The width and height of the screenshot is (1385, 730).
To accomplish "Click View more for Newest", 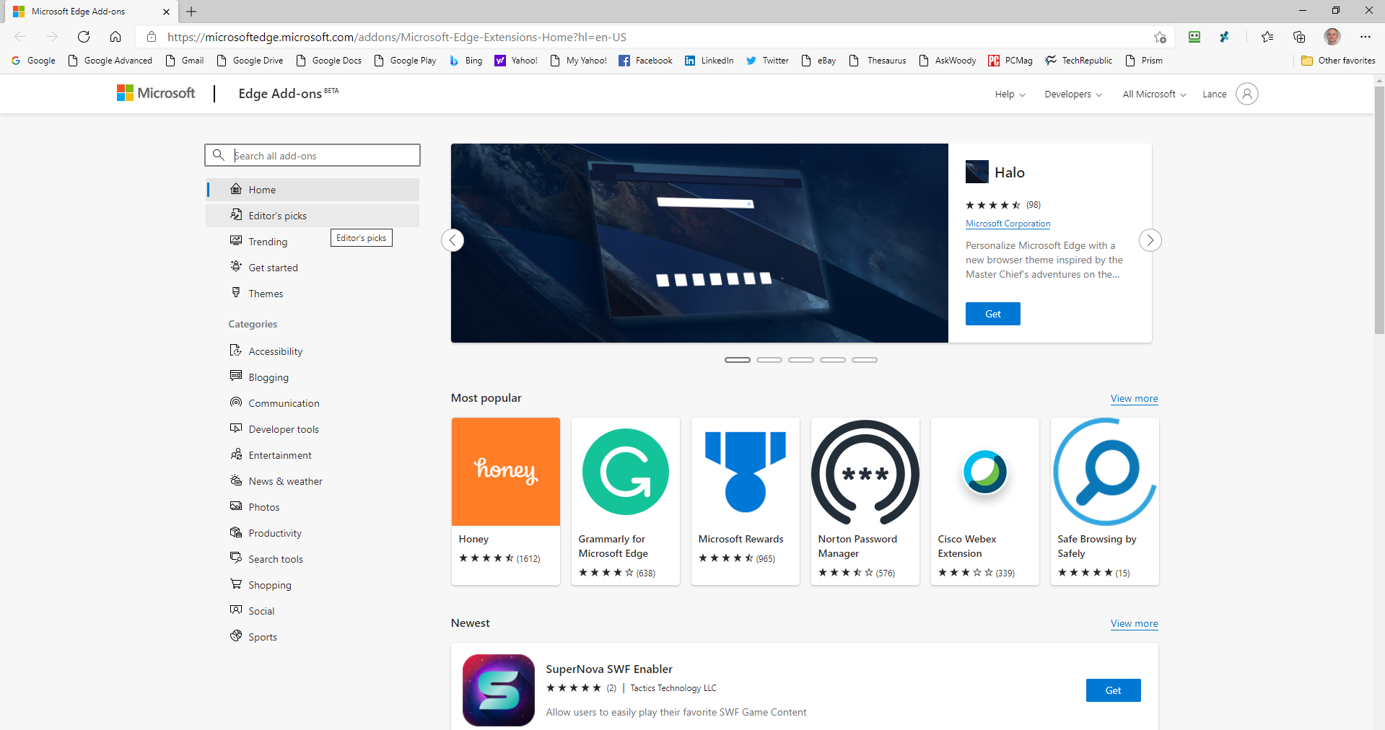I will (x=1134, y=623).
